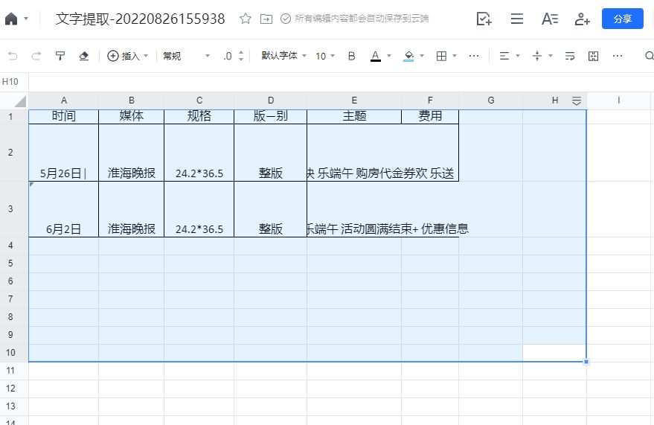This screenshot has height=425, width=654.
Task: Open the edit-note icon in header
Action: pos(484,19)
